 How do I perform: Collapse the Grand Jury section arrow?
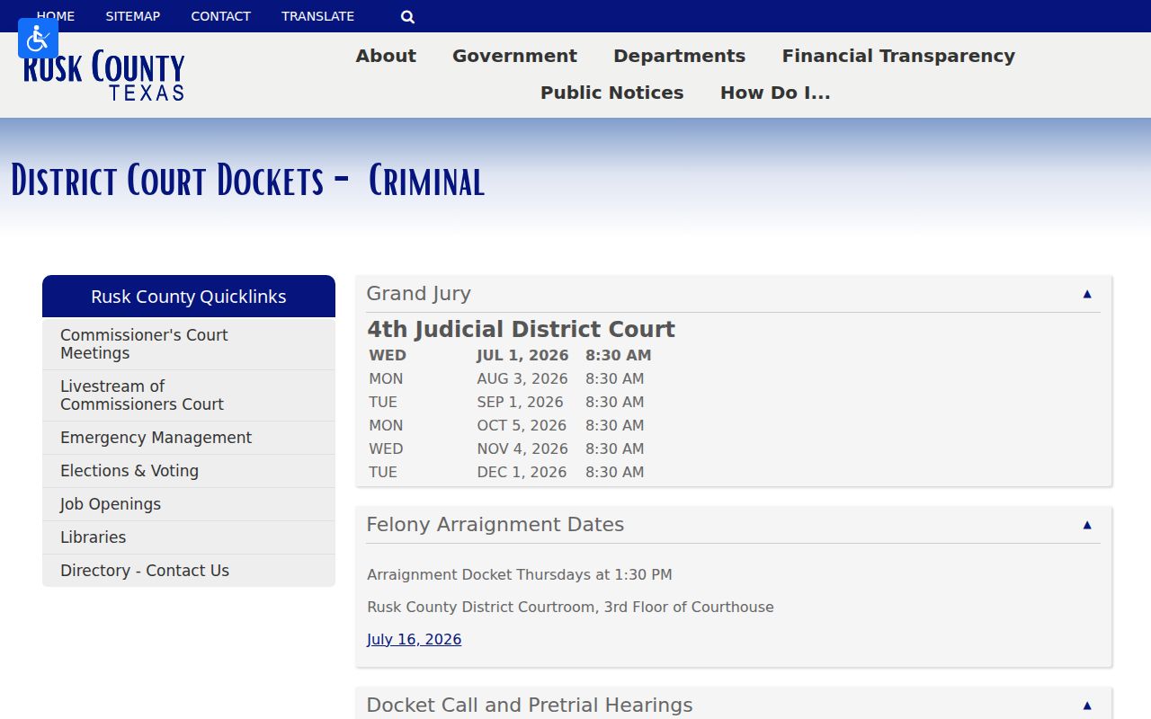1086,294
